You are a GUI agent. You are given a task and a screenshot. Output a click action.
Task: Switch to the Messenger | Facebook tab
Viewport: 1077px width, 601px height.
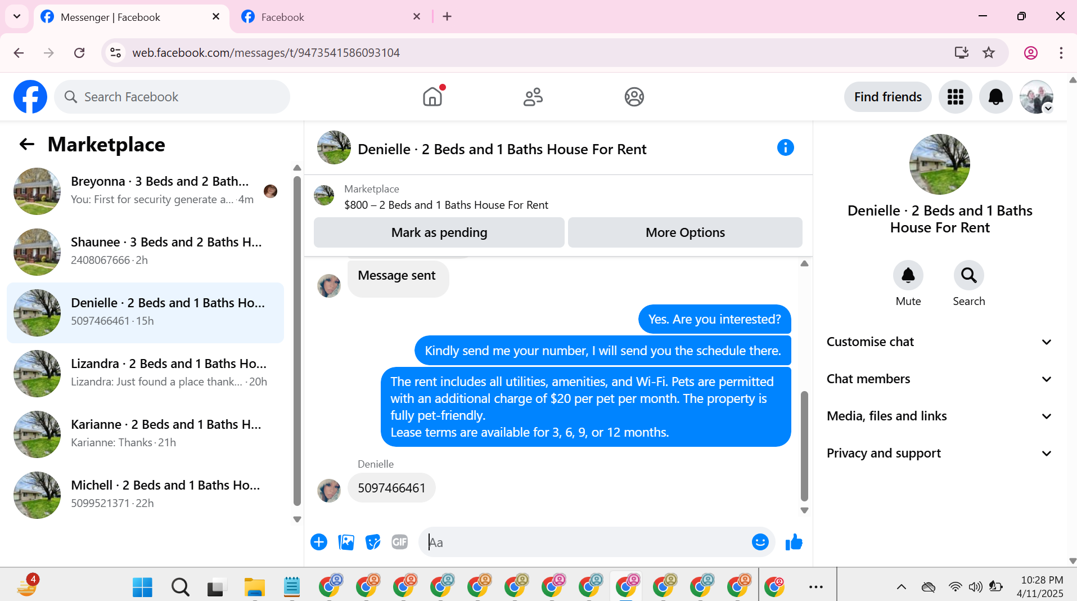coord(131,17)
